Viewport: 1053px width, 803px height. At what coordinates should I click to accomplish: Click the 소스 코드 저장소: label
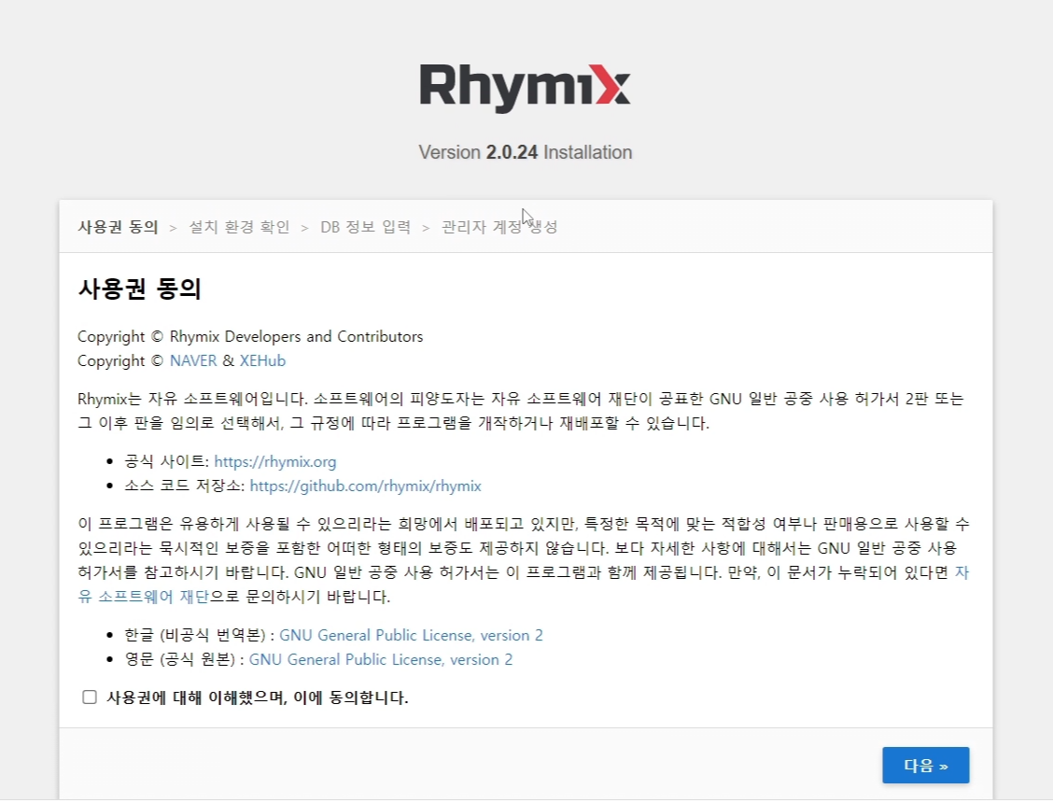click(185, 486)
